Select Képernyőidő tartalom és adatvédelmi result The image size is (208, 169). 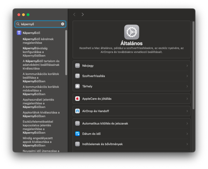click(41, 65)
